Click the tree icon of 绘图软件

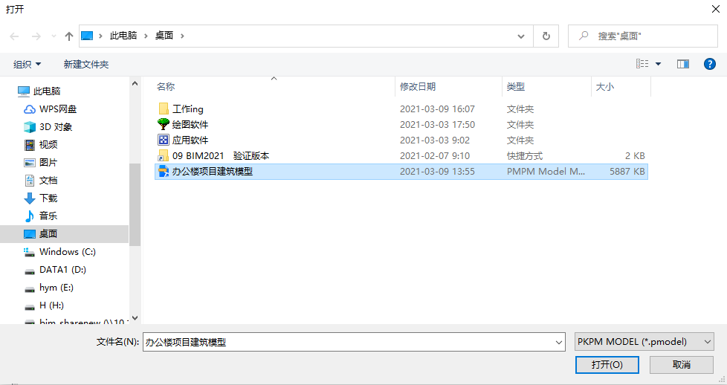[x=164, y=124]
